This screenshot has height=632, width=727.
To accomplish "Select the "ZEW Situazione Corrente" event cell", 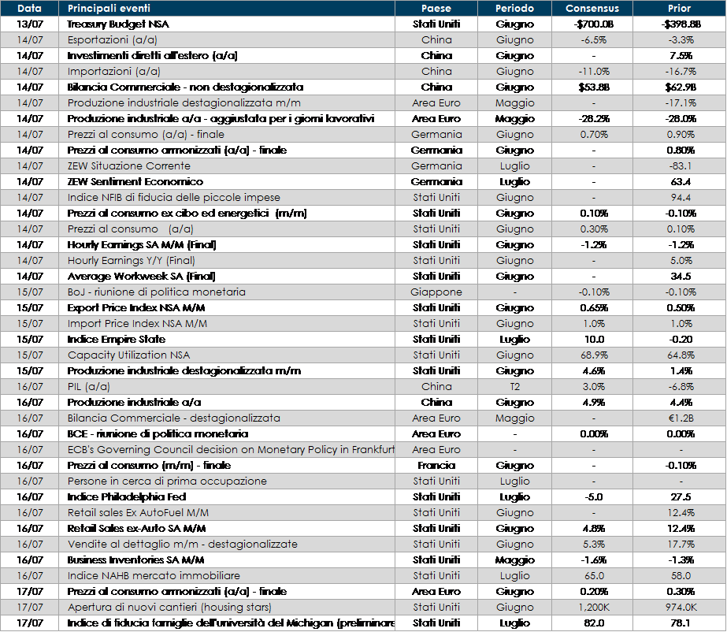I will 128,166.
